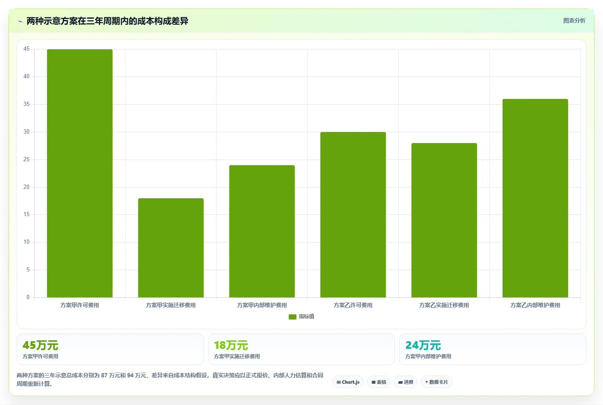This screenshot has height=405, width=603.
Task: Click x-axis label 方案乙实施迁移费用
Action: coord(444,305)
